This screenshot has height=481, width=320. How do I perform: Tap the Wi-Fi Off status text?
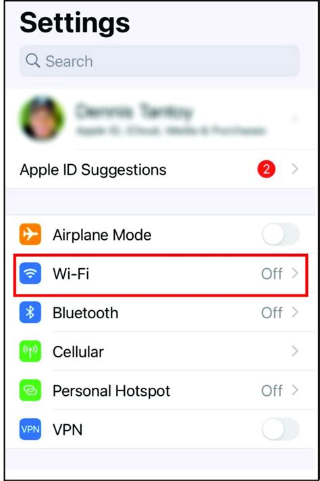click(272, 274)
